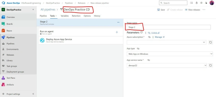
Task: Click the DevOpsPractice project avatar tile
Action: tap(3, 10)
